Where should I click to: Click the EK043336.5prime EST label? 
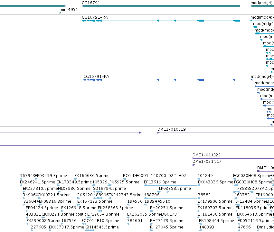point(215,182)
